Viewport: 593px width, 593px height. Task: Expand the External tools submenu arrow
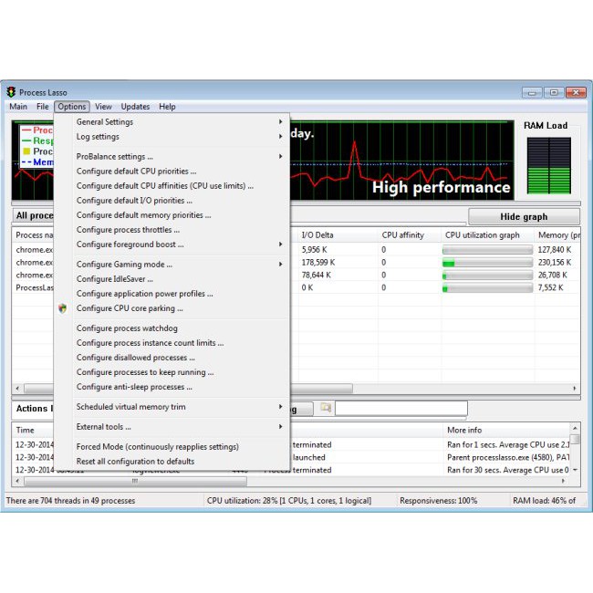(x=281, y=427)
